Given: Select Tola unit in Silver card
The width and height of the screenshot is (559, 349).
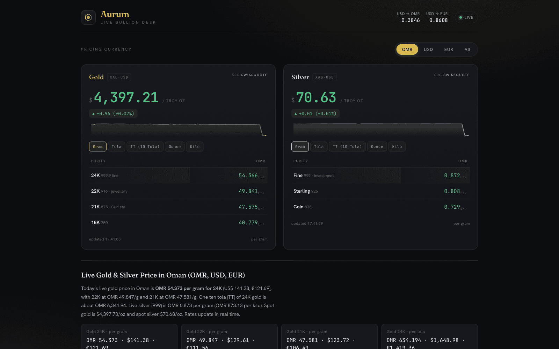Looking at the screenshot, I should 319,147.
